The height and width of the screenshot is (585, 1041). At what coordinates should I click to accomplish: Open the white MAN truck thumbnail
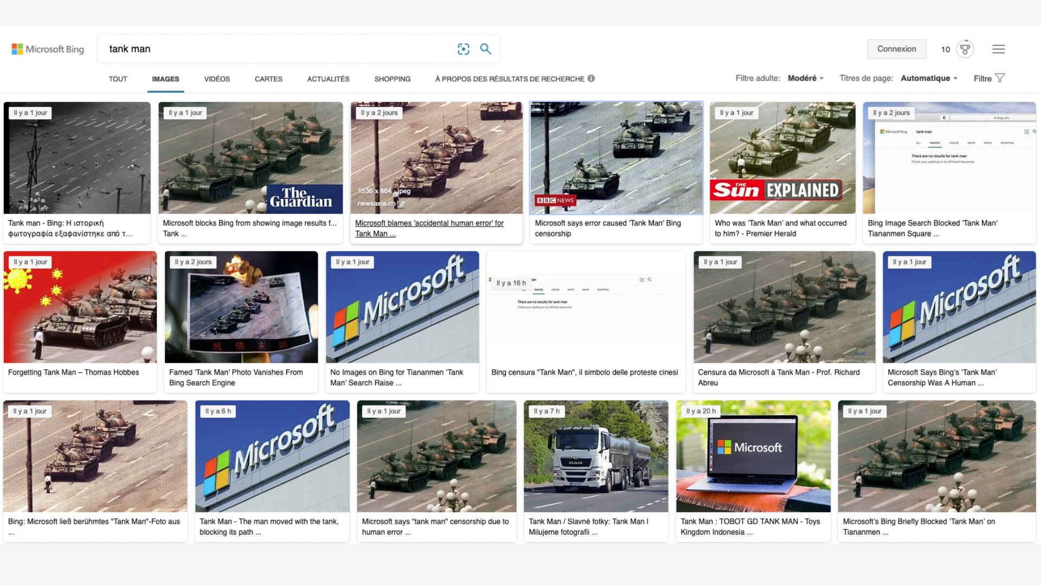coord(596,457)
